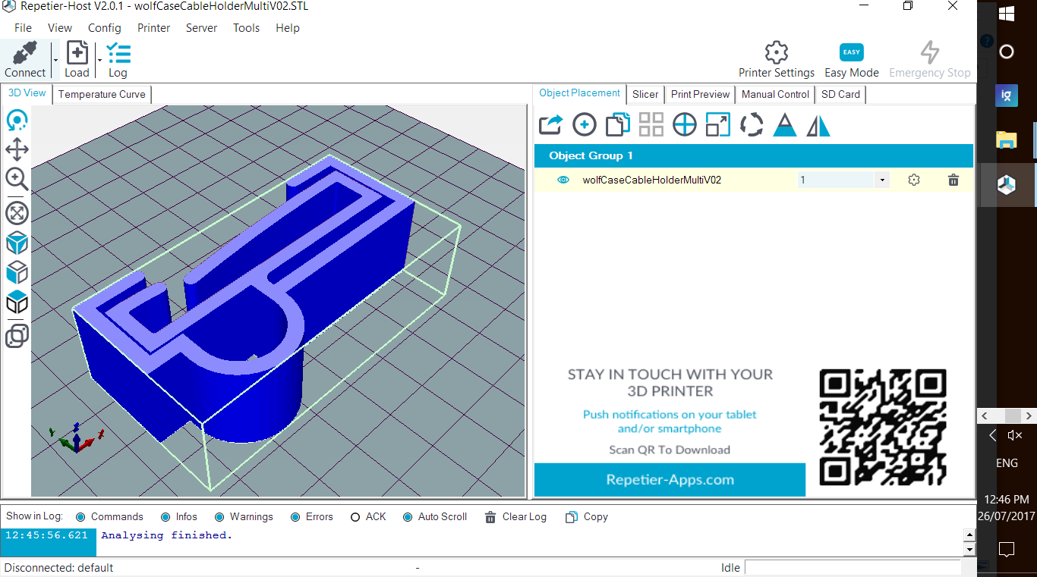The height and width of the screenshot is (577, 1037).
Task: Click the Repetier-Apps.com banner link
Action: pos(670,479)
